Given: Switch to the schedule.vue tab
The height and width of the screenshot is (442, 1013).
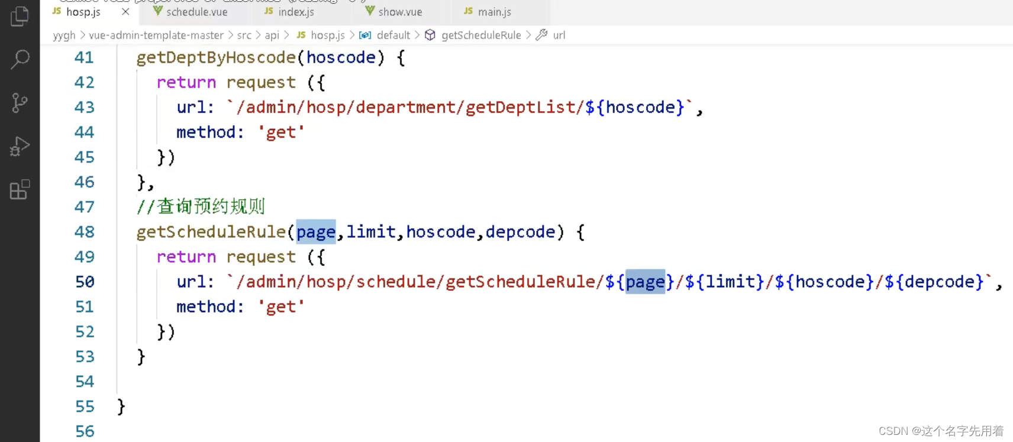Looking at the screenshot, I should (196, 12).
